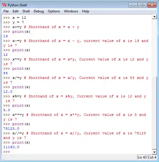Click the scrollbar down arrow

pos(154,152)
